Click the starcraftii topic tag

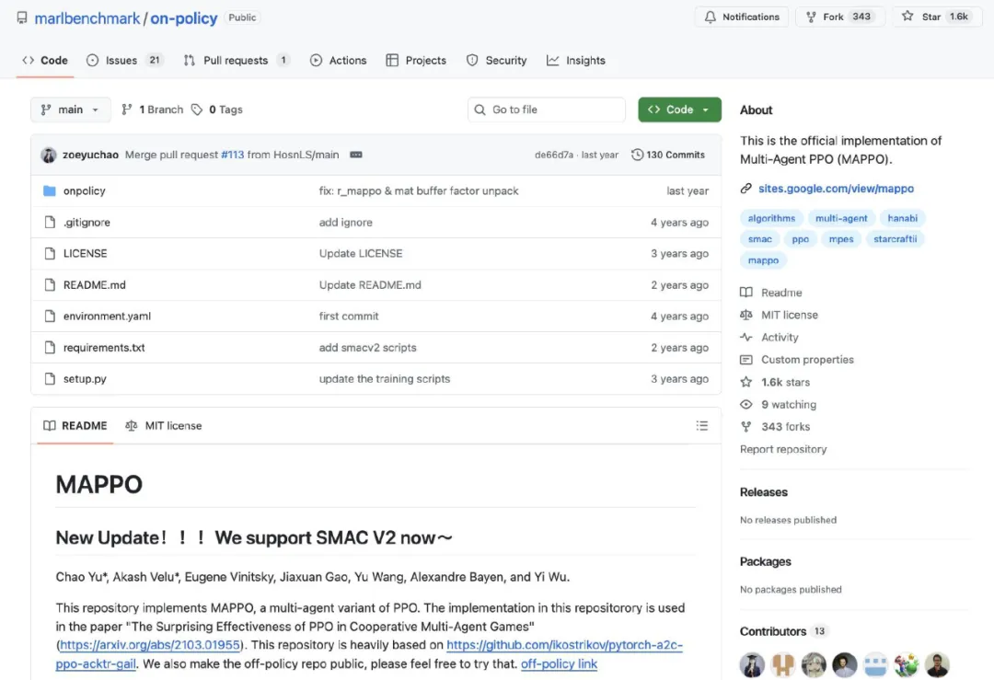pos(895,239)
